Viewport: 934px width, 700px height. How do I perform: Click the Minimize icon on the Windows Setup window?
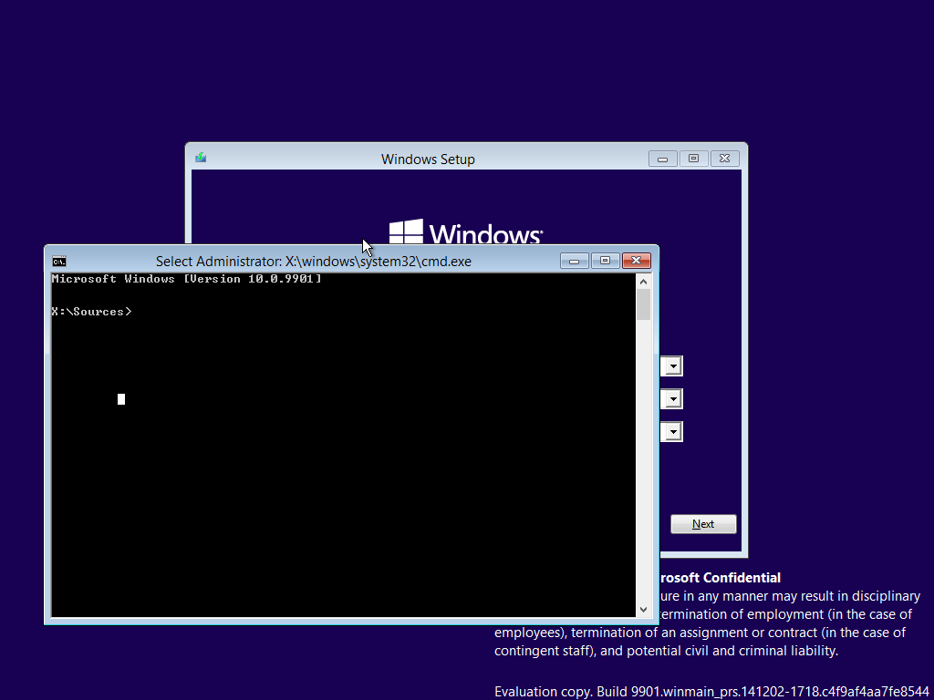662,158
